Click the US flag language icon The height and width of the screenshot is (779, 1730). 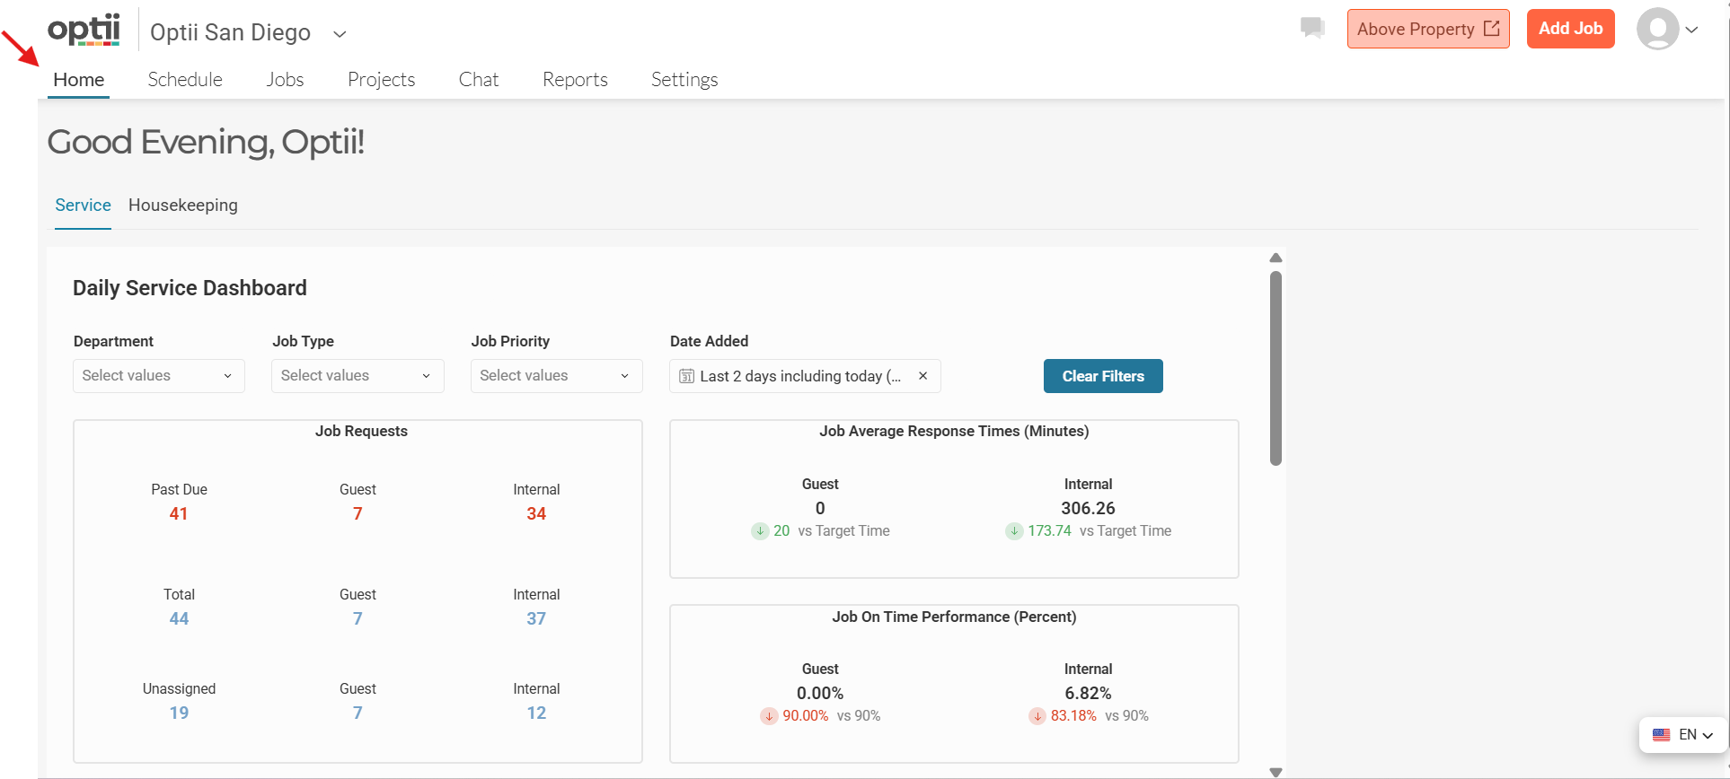(x=1661, y=734)
